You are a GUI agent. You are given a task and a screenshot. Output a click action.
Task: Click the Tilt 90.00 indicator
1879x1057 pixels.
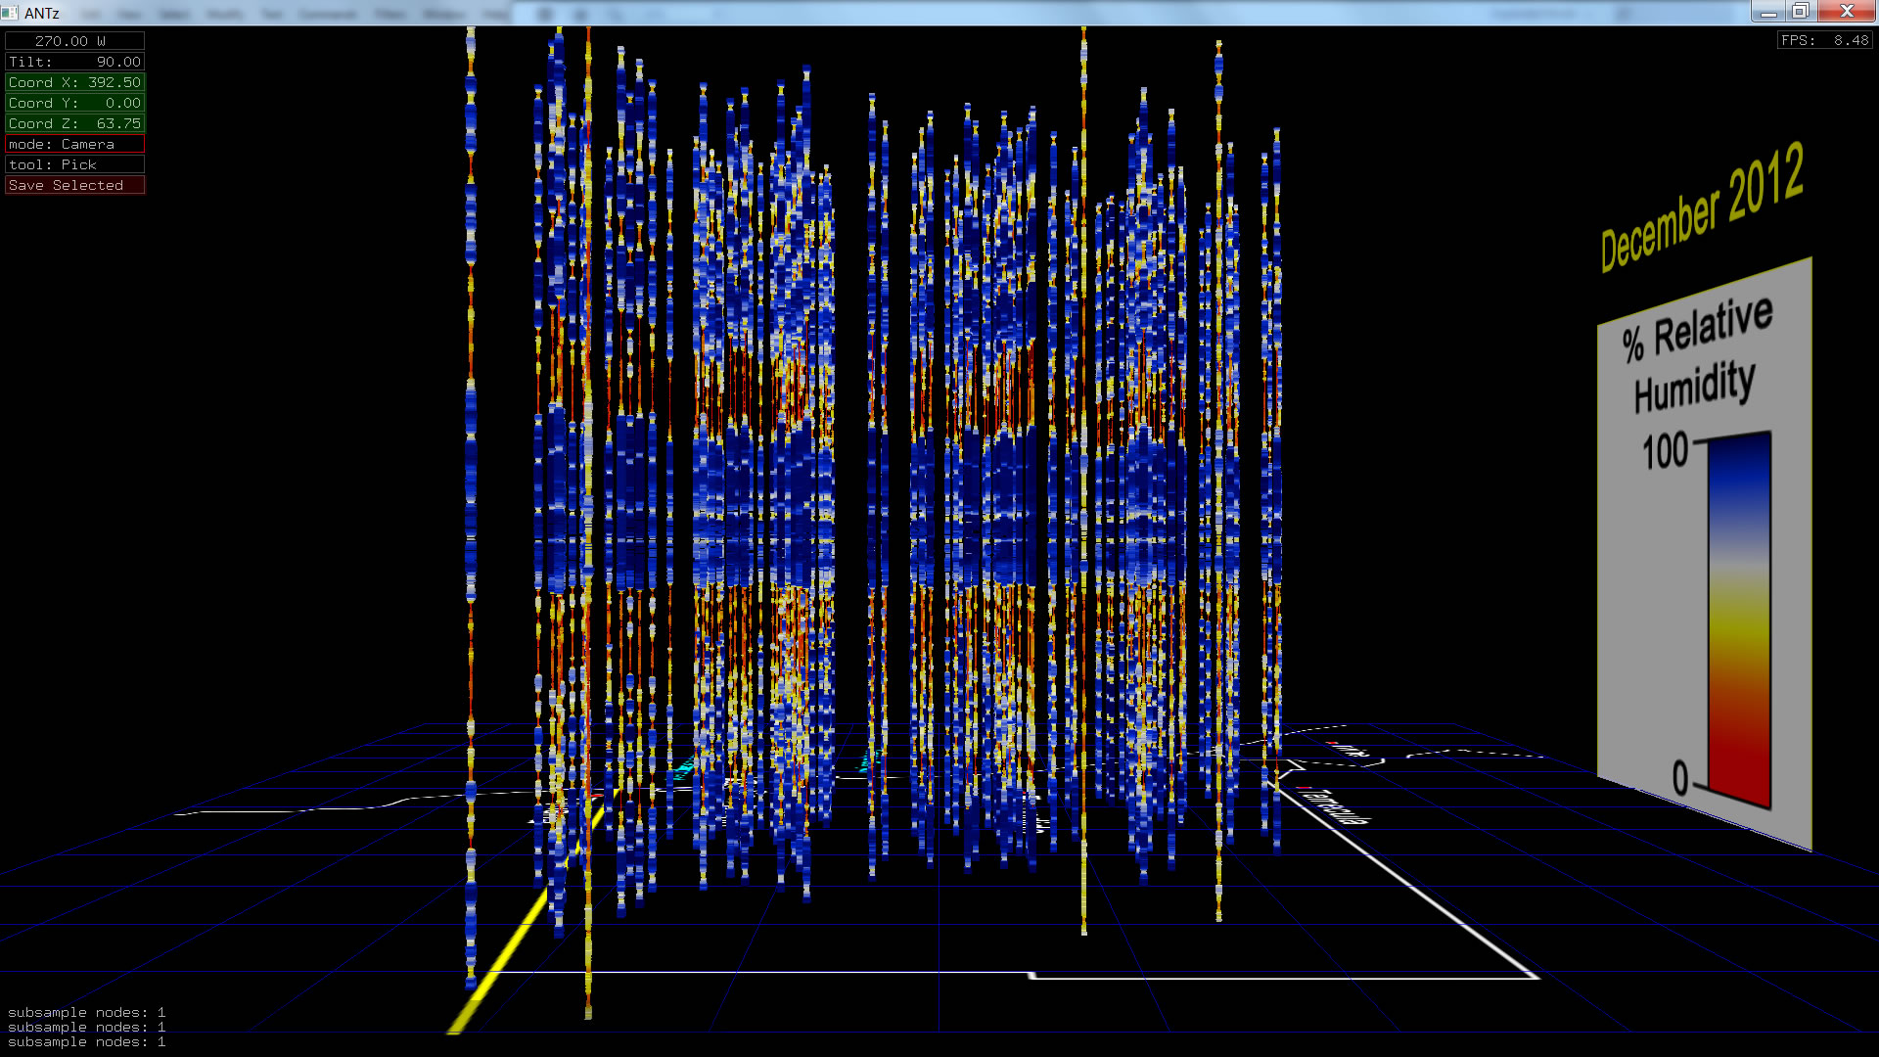click(x=74, y=62)
